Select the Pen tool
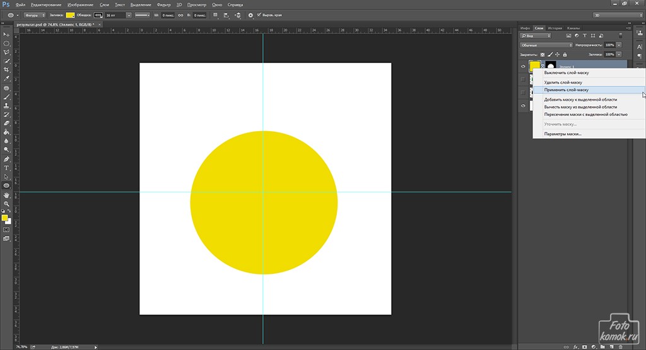This screenshot has width=646, height=350. coord(6,160)
